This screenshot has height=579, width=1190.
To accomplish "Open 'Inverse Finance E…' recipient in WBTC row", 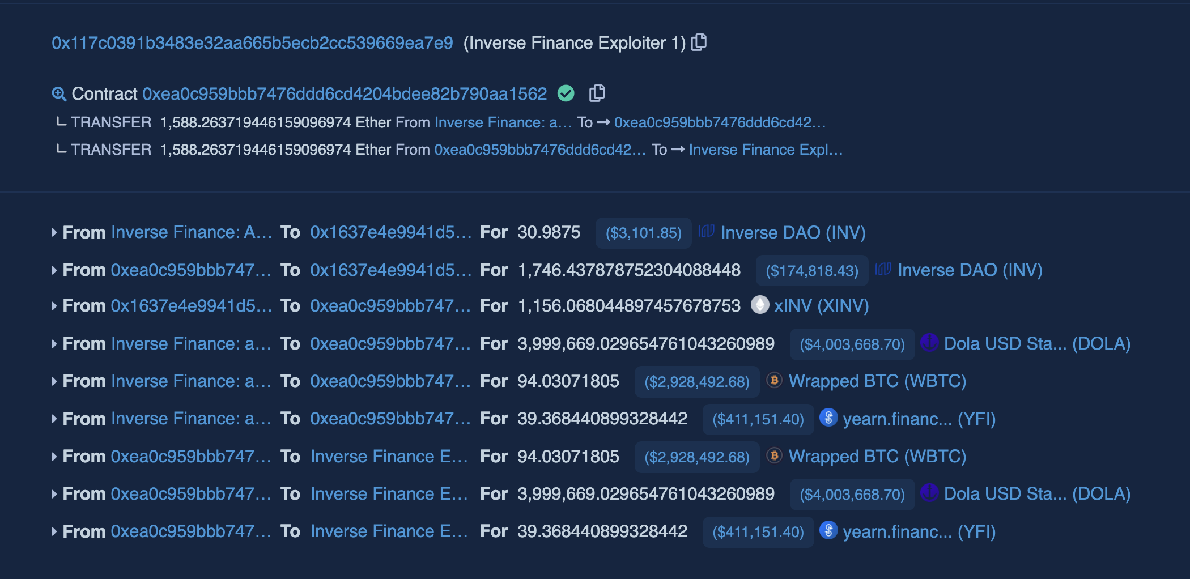I will click(x=389, y=457).
